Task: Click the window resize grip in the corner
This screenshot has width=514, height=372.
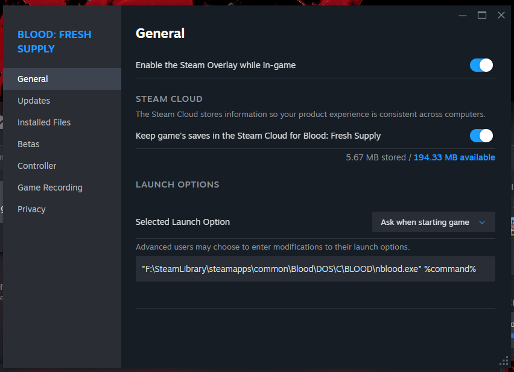Action: [504, 361]
